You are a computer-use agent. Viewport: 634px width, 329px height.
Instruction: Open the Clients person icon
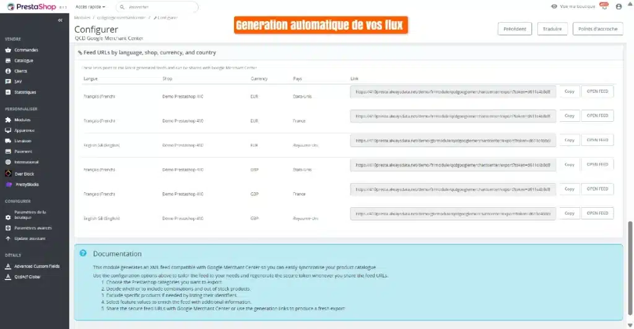[8, 71]
